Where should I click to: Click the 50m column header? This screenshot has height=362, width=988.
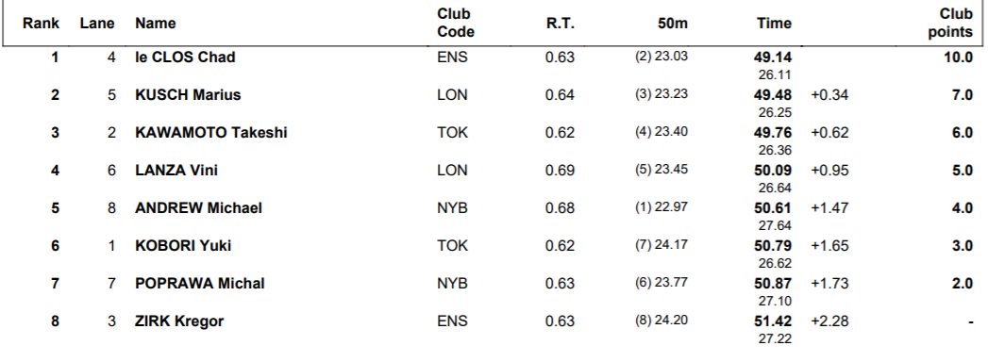tap(673, 24)
